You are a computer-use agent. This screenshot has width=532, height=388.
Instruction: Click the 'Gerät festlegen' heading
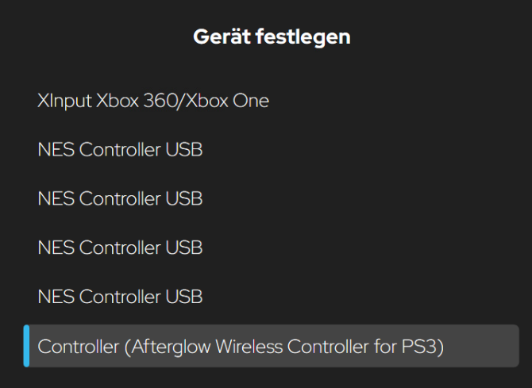click(272, 36)
